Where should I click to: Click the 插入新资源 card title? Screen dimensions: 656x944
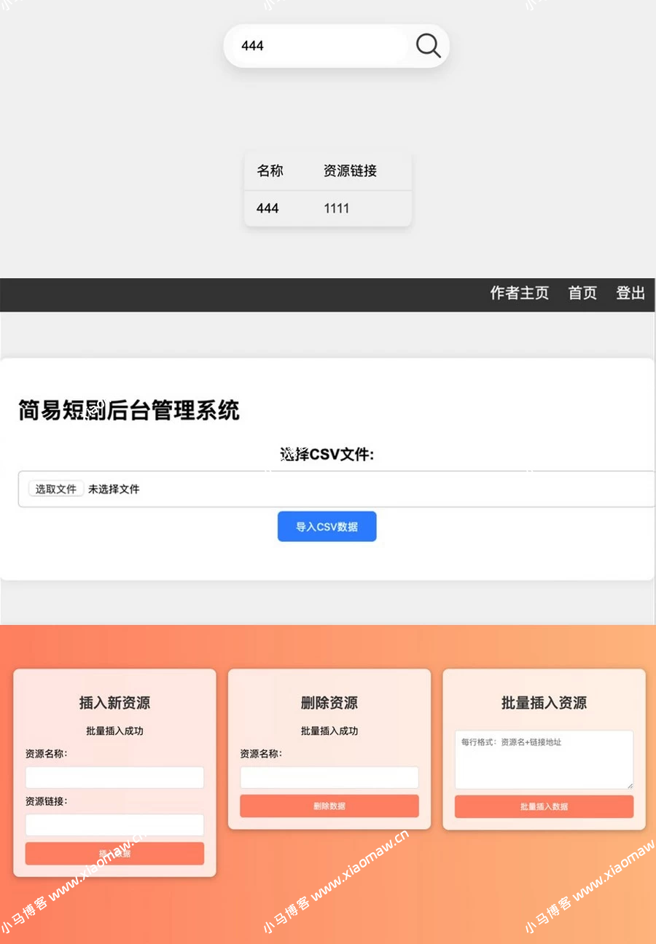pos(114,703)
